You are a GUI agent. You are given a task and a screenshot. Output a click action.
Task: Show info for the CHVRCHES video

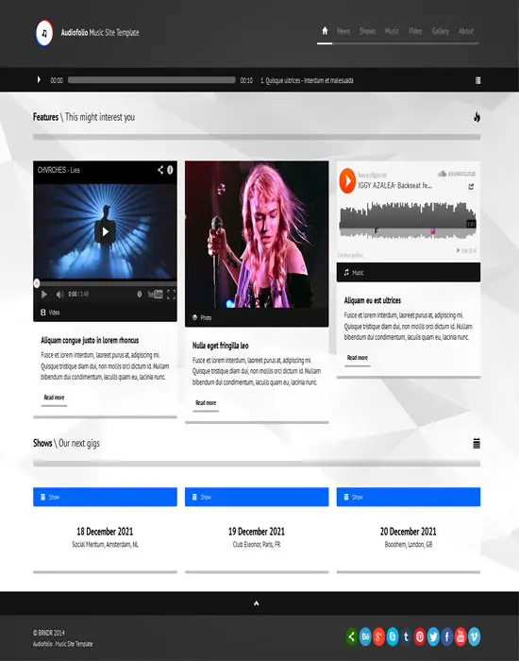point(170,169)
